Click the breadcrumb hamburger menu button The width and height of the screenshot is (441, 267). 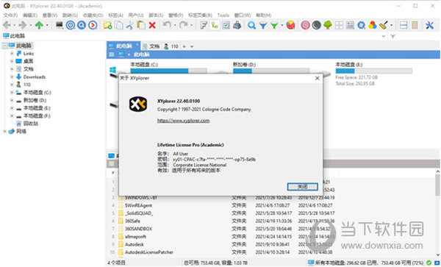(x=112, y=54)
